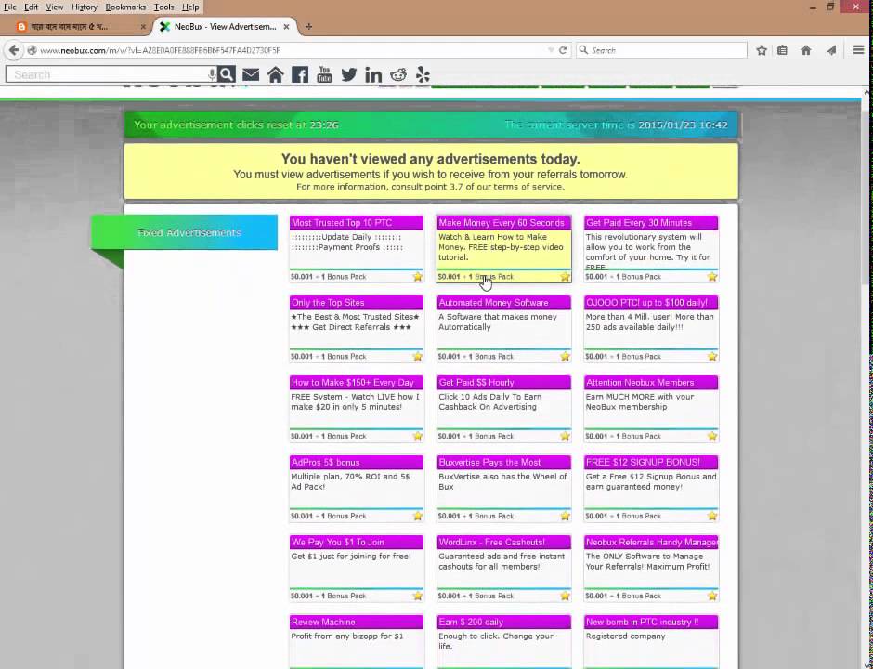Image resolution: width=873 pixels, height=669 pixels.
Task: Open LinkedIn from the toolbar icon
Action: pyautogui.click(x=373, y=74)
